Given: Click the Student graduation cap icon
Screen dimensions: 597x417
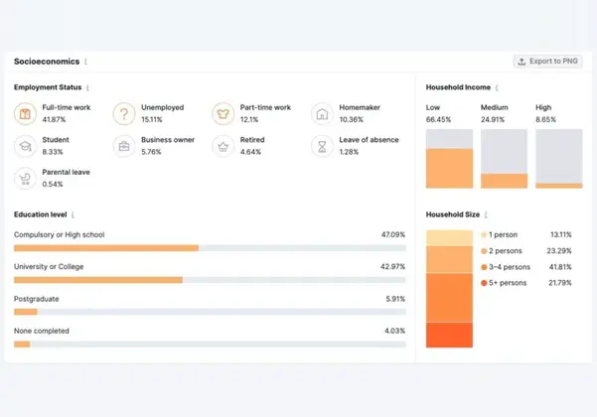Looking at the screenshot, I should click(25, 146).
